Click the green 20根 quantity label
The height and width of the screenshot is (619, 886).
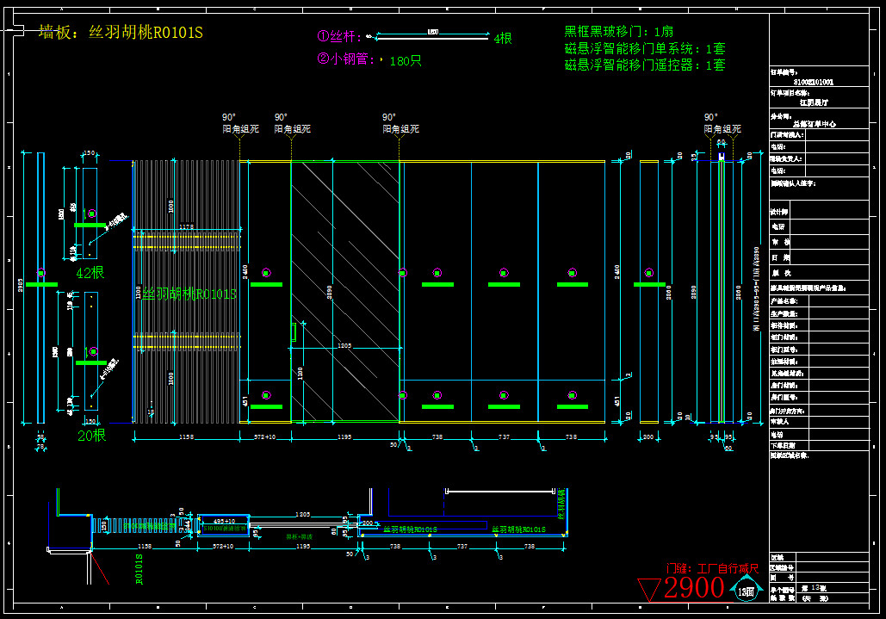click(91, 436)
